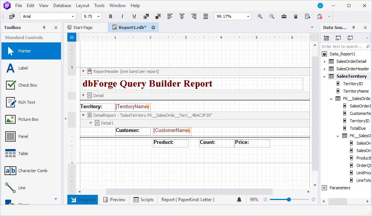This screenshot has width=372, height=216.
Task: Toggle Italic formatting
Action: click(122, 16)
